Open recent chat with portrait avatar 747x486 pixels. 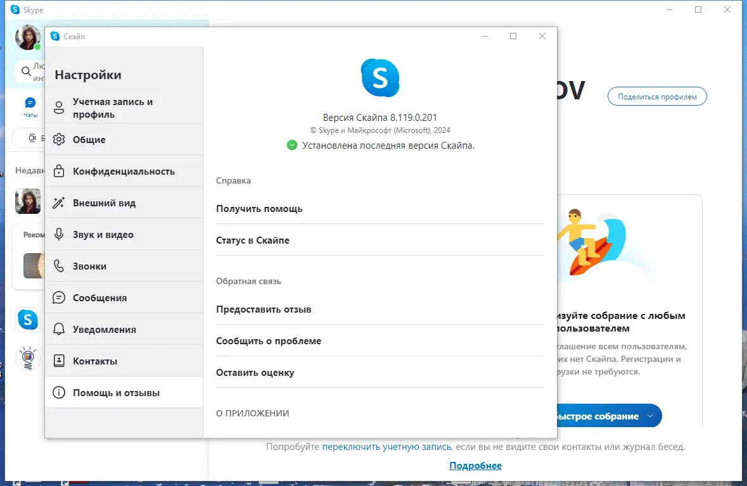coord(28,201)
